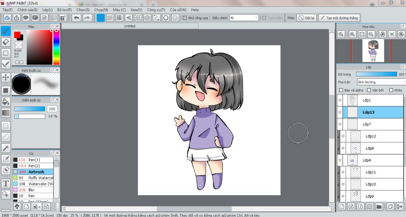This screenshot has width=406, height=217.
Task: Select the Blur brush
Action: pyautogui.click(x=33, y=190)
